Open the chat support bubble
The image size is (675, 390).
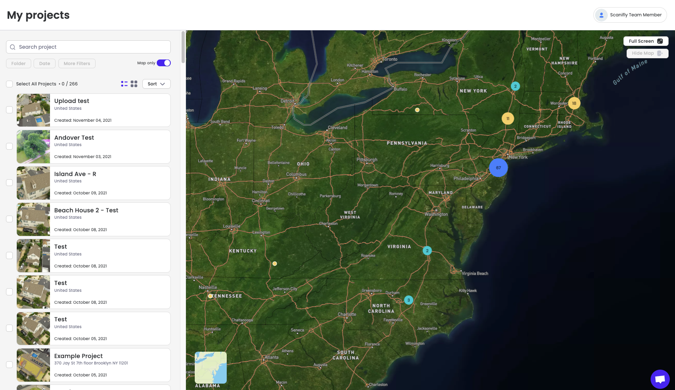click(660, 379)
